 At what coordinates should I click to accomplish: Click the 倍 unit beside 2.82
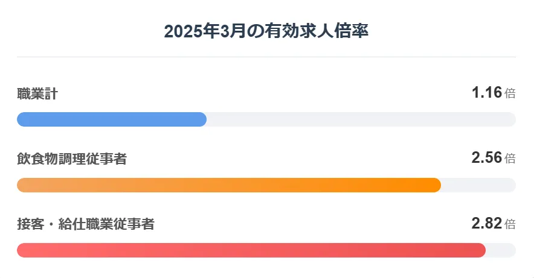pos(510,224)
